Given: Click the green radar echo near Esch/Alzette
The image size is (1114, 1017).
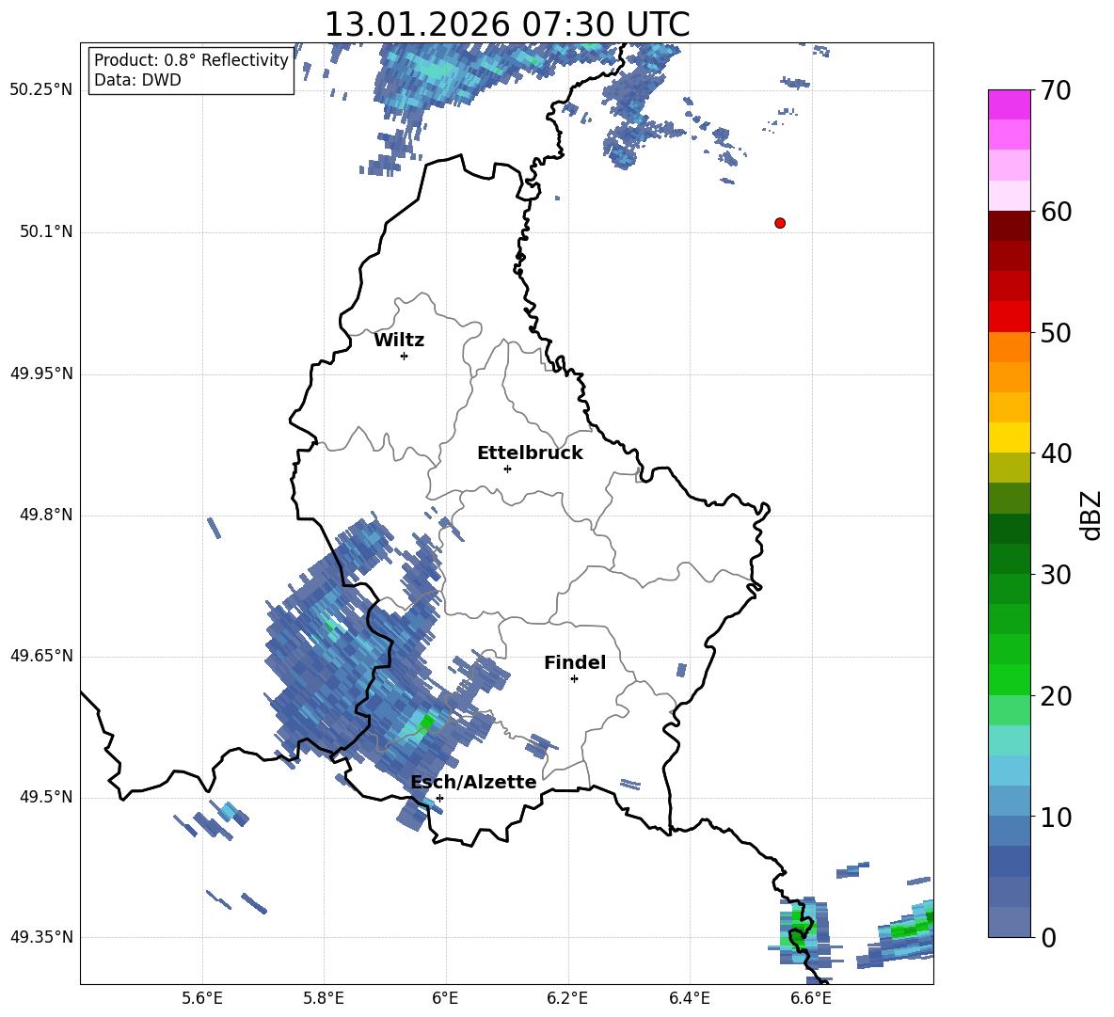Looking at the screenshot, I should (x=426, y=723).
